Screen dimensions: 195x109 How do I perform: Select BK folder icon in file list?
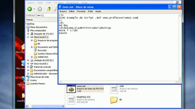[x=114, y=100]
